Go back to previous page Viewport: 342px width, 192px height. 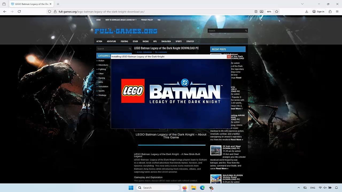coord(5,11)
